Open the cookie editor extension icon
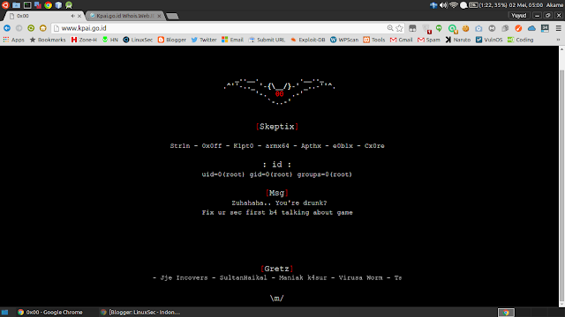565x317 pixels. click(465, 28)
